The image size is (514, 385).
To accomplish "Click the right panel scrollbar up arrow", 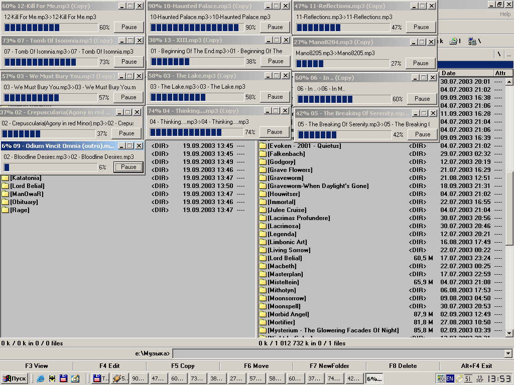I will click(509, 82).
